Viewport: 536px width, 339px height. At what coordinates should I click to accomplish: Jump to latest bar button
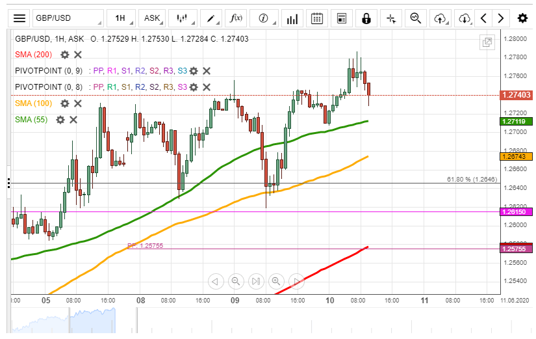pyautogui.click(x=256, y=282)
